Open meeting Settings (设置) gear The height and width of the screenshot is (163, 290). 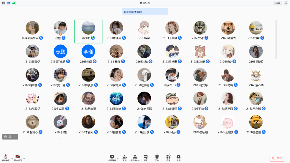tap(178, 158)
